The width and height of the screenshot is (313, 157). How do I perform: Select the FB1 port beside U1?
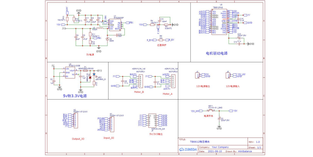coord(129,22)
